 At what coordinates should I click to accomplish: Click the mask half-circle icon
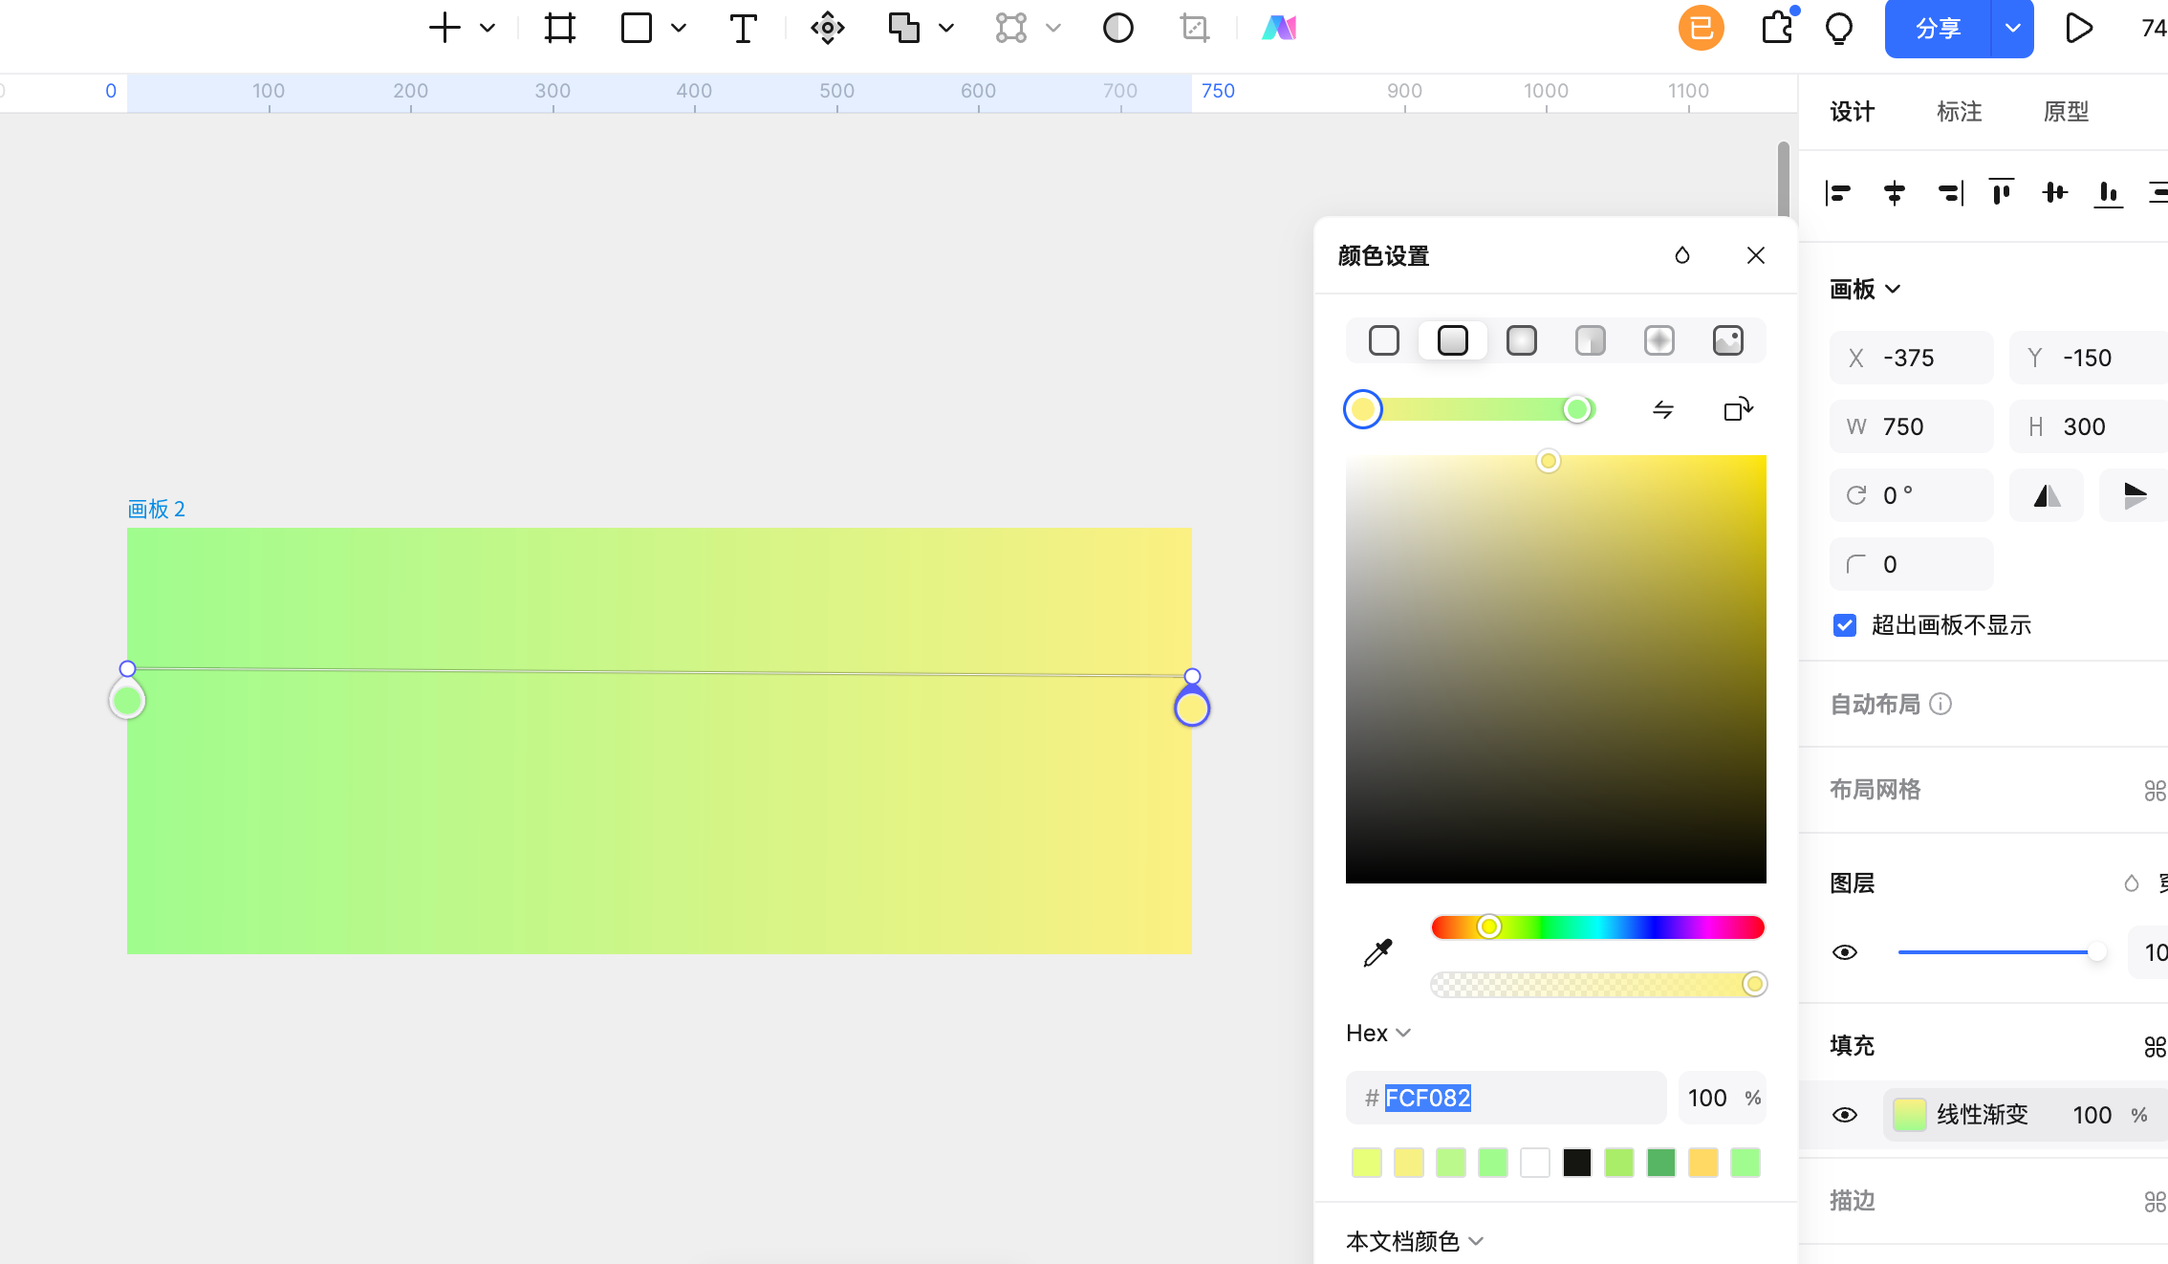(x=1118, y=28)
